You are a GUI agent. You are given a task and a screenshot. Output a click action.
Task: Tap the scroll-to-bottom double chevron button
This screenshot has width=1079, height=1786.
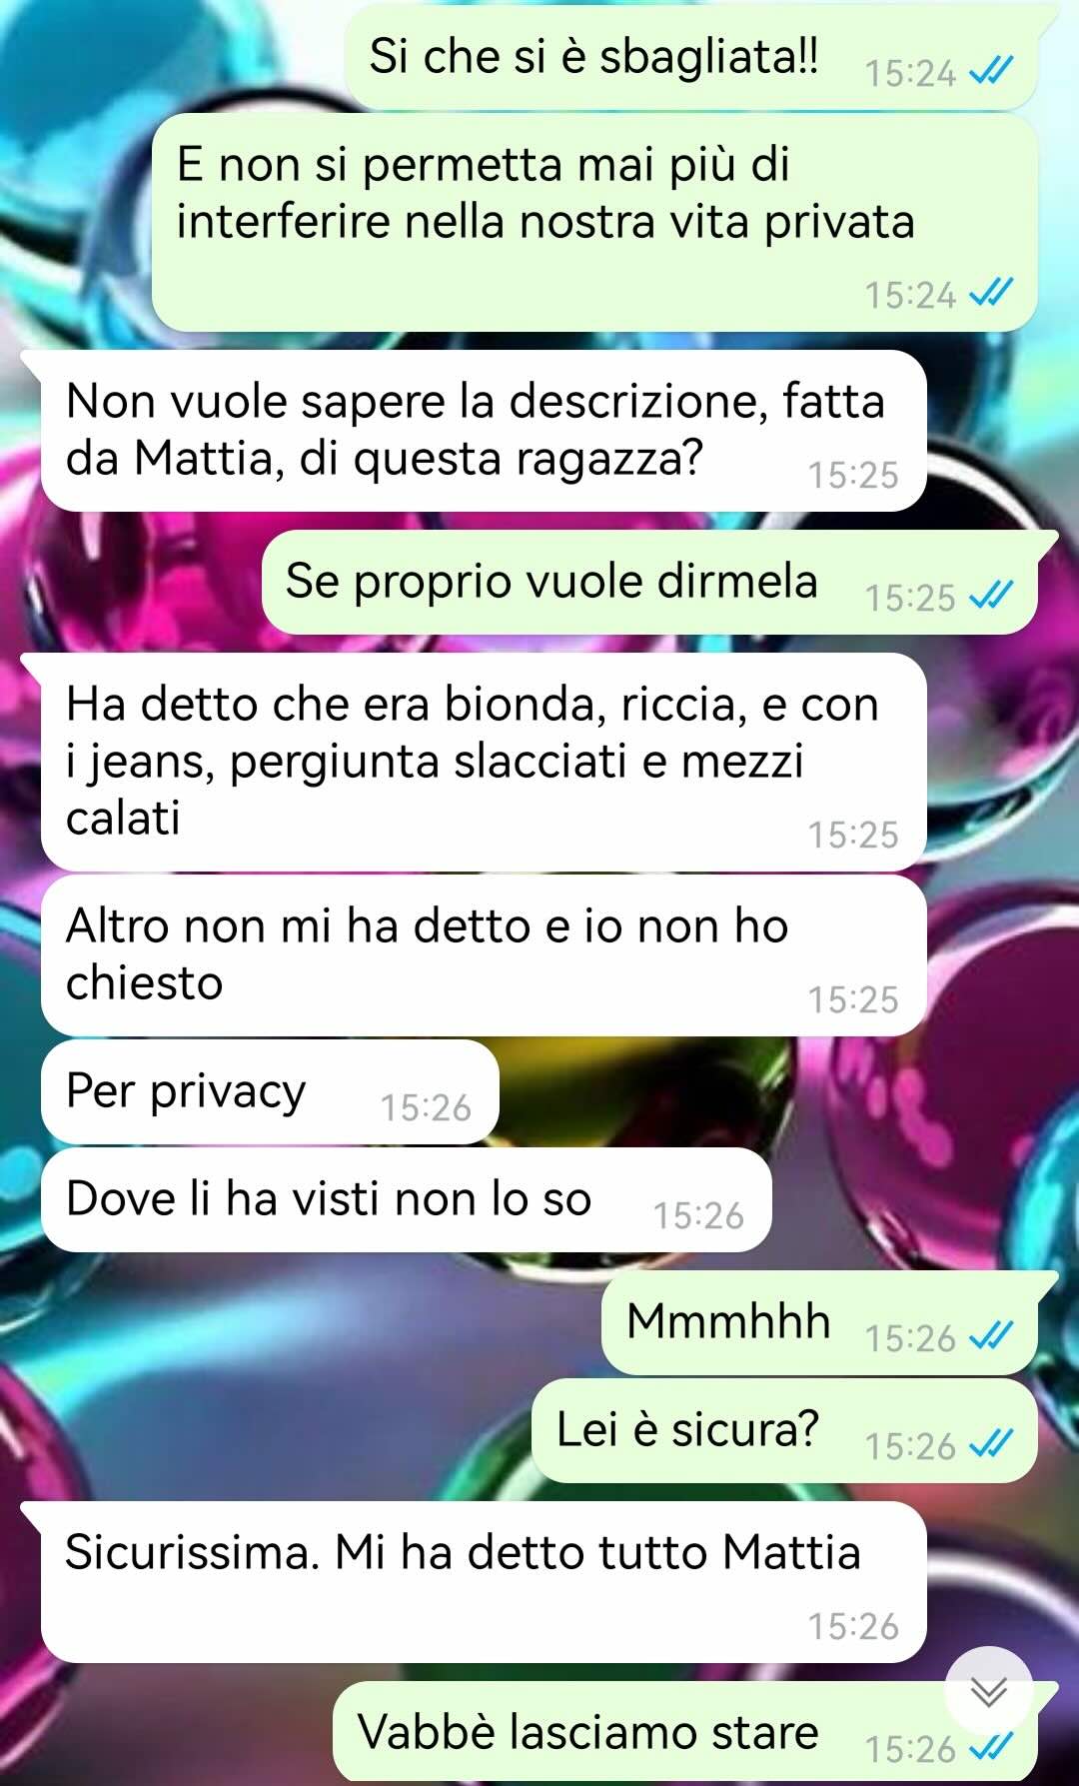click(x=989, y=1692)
